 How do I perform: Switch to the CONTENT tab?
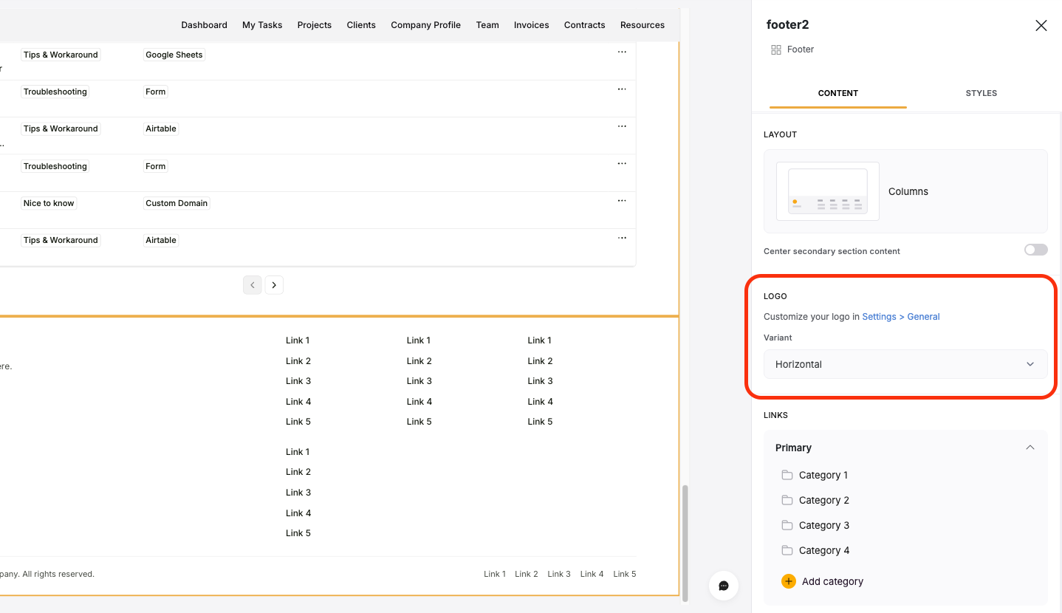(837, 93)
